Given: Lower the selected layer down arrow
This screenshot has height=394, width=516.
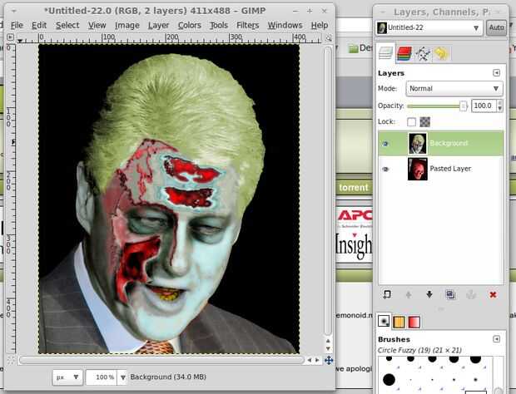Looking at the screenshot, I should 429,294.
